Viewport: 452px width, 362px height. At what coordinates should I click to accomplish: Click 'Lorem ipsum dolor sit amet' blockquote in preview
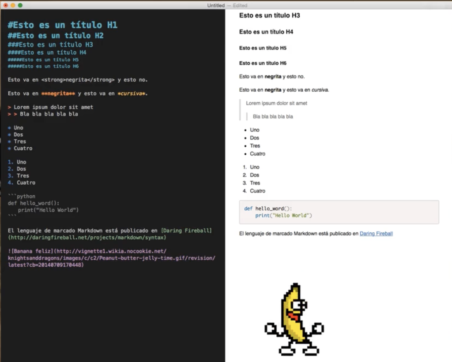276,103
